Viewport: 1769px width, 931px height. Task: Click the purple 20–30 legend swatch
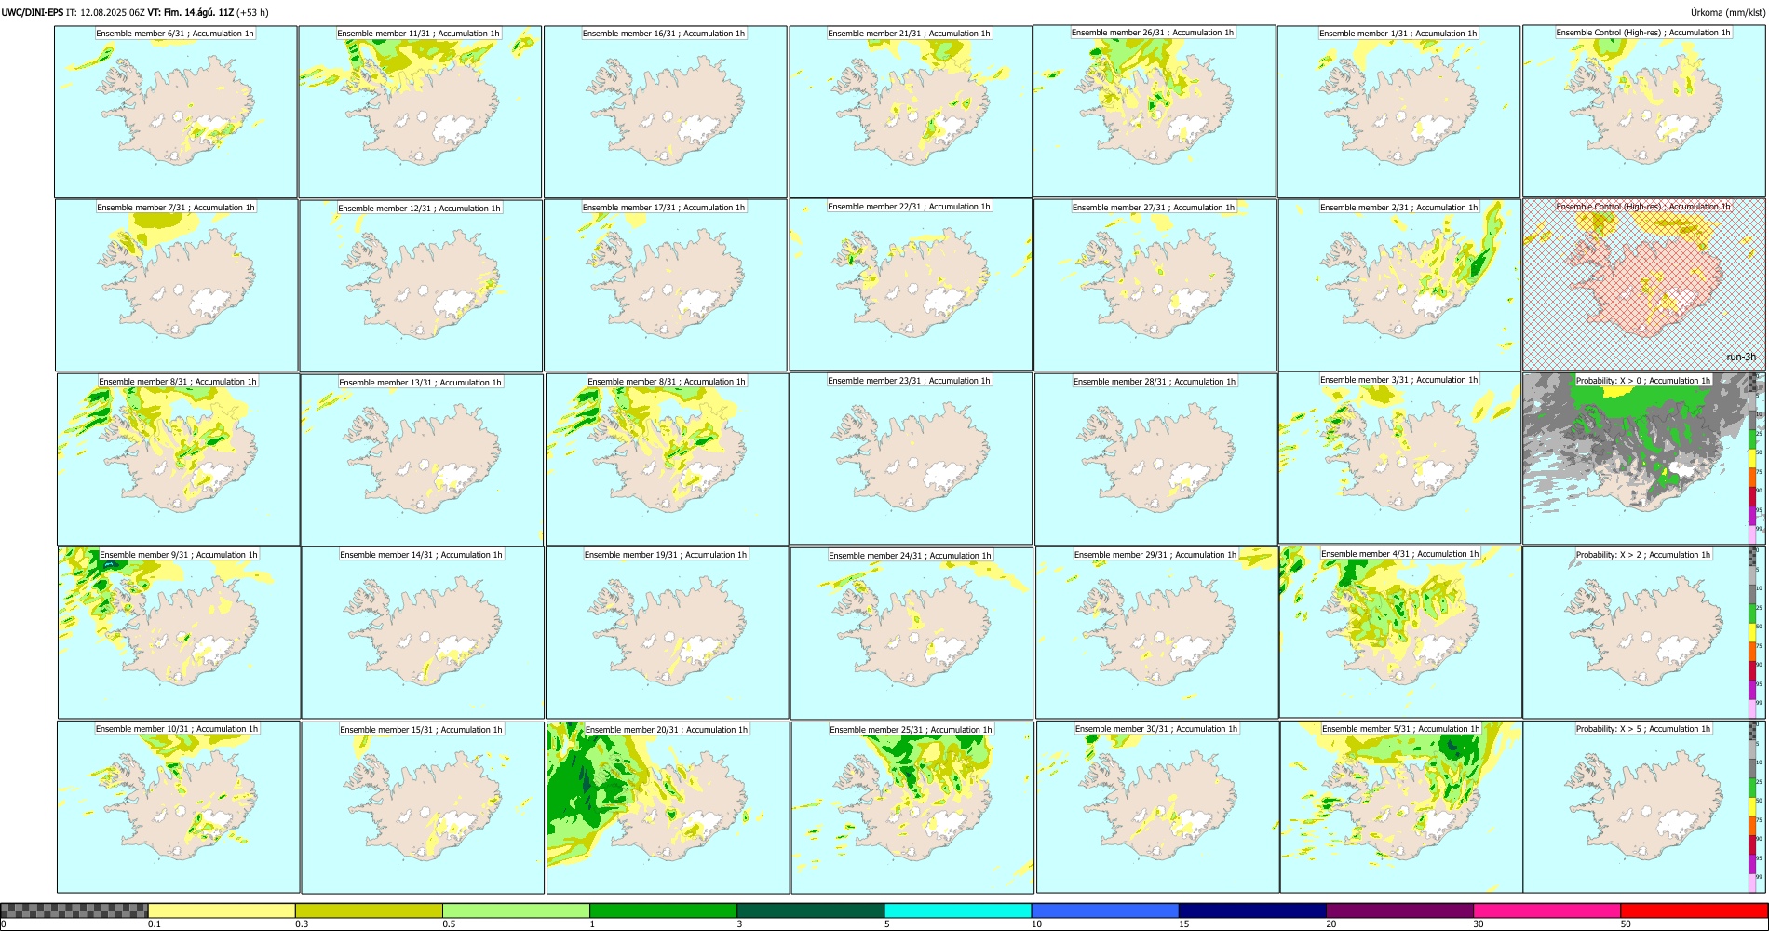coord(1399,911)
